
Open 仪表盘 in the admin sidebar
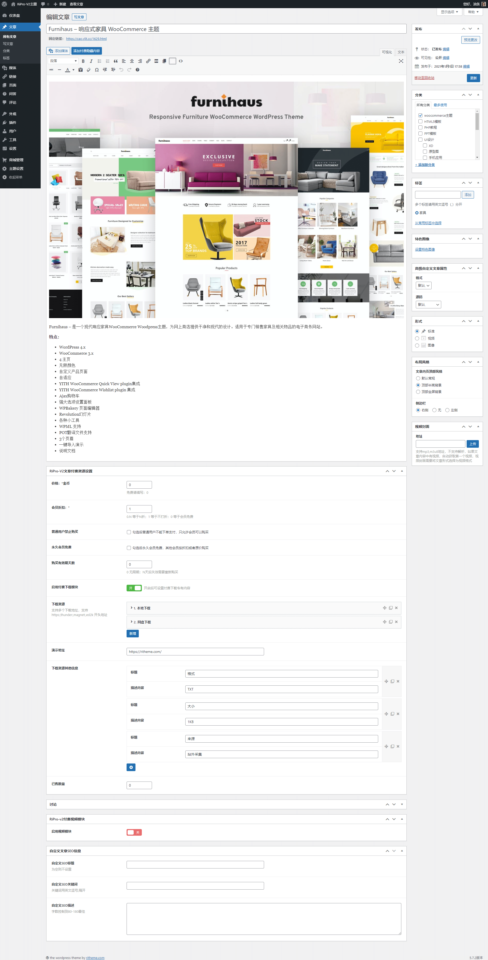(x=20, y=16)
